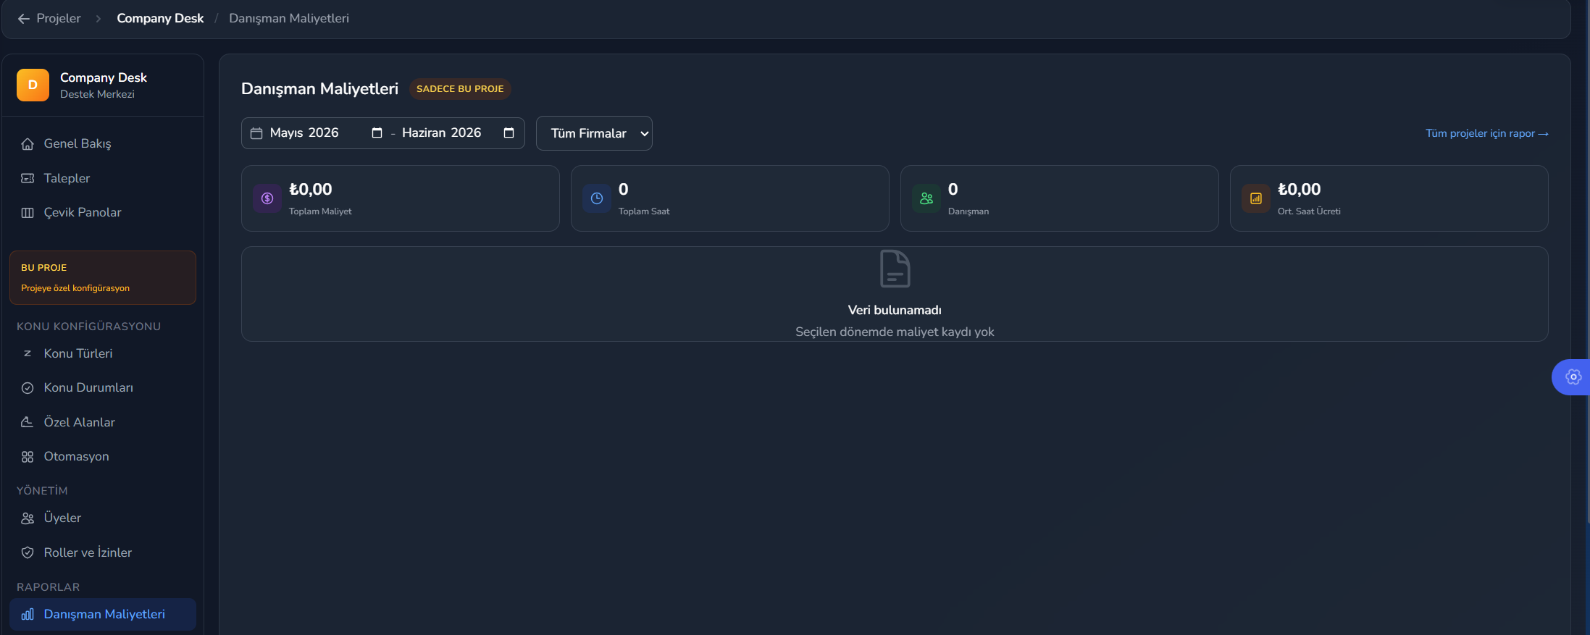Screen dimensions: 1590x635
Task: Click the calendar icon before Mayıs 2026
Action: [256, 133]
